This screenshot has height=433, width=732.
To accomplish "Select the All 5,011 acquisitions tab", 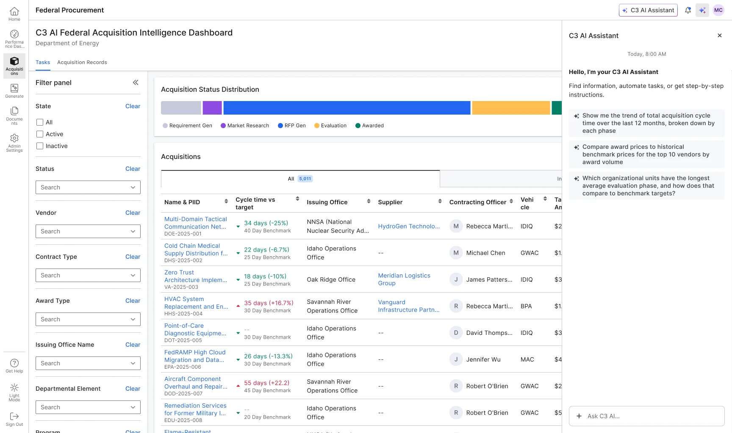I will click(300, 179).
